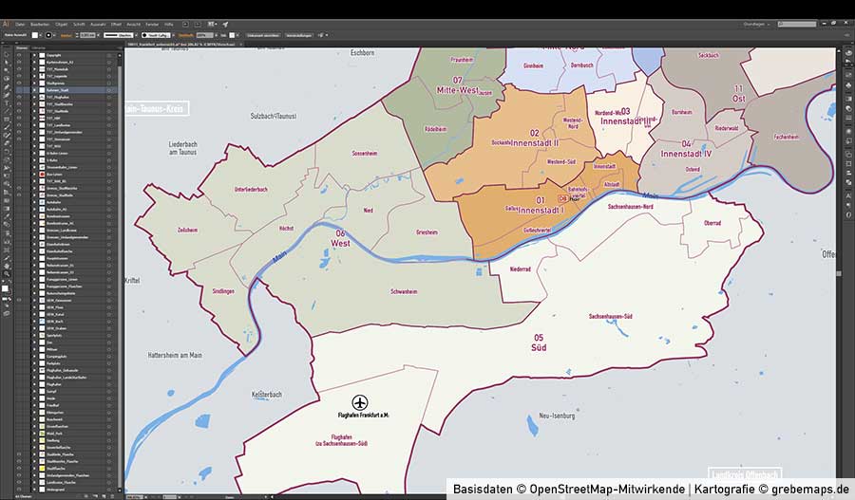Viewport: 855px width, 500px height.
Task: Hide the TXT_Stadtteile layer
Action: [19, 111]
